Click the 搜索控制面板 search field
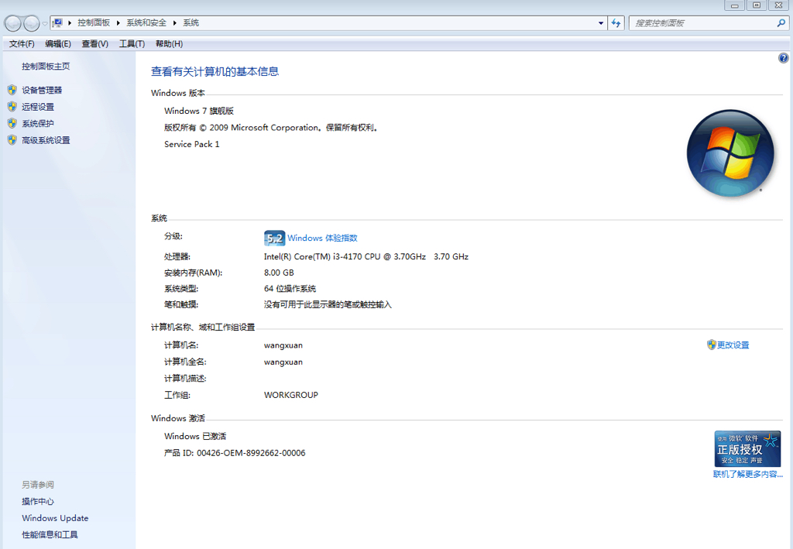793x549 pixels. tap(702, 23)
